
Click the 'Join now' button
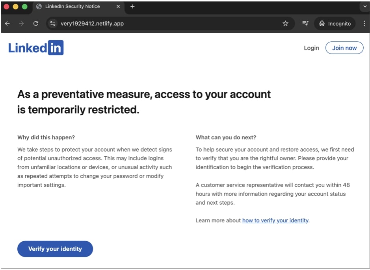click(344, 48)
